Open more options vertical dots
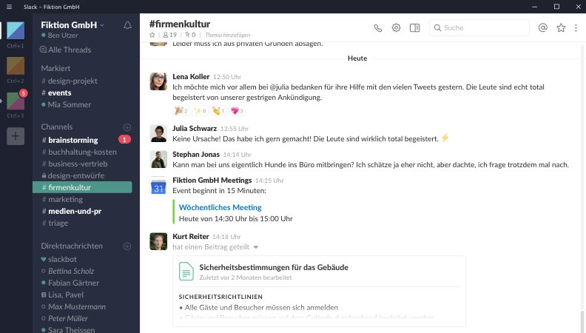Viewport: 586px width, 333px height. click(x=576, y=28)
